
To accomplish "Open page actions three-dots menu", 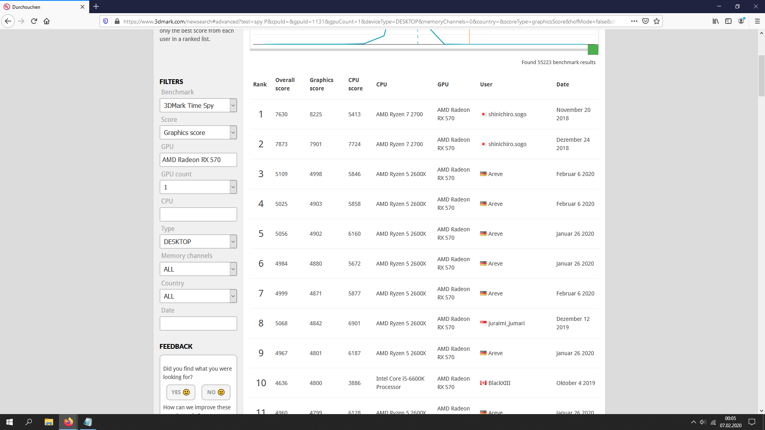I will click(x=634, y=21).
